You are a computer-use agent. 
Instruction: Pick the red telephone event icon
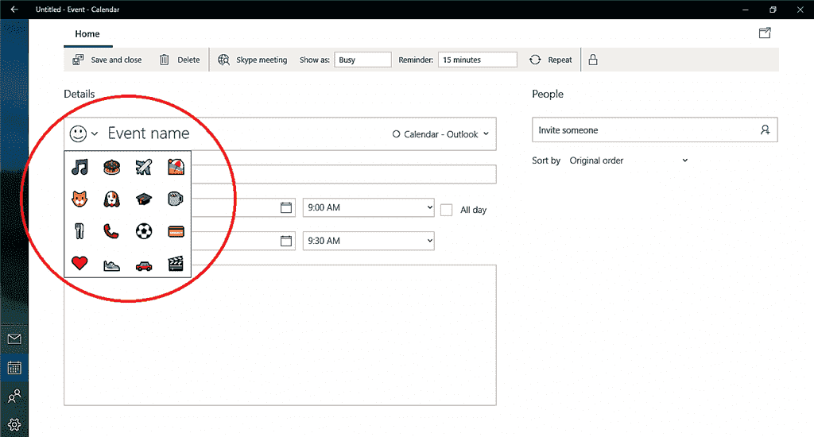111,231
